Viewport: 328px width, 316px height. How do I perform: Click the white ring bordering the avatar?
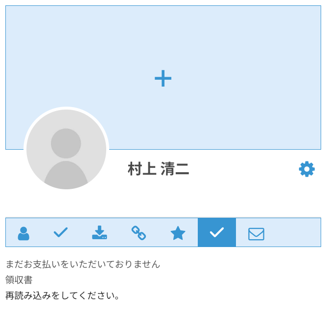pos(66,108)
